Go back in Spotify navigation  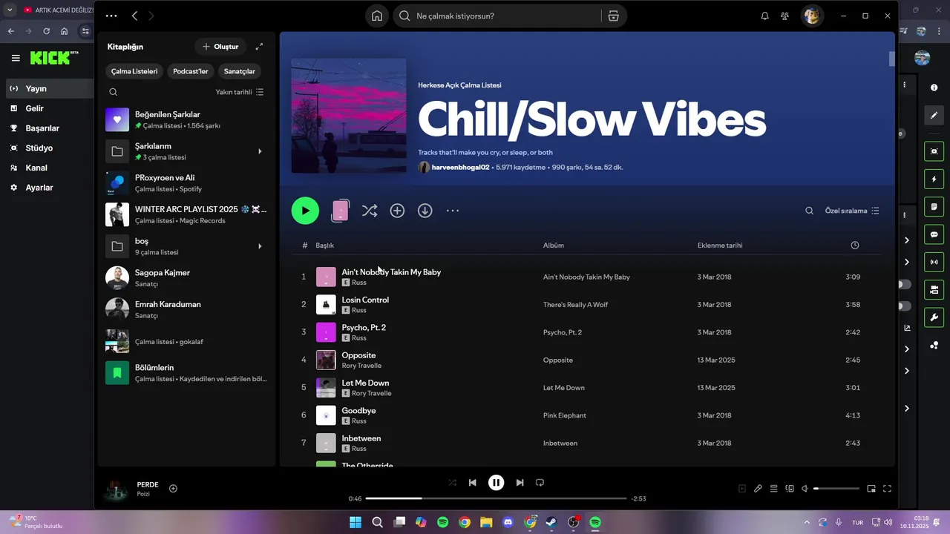pyautogui.click(x=134, y=16)
